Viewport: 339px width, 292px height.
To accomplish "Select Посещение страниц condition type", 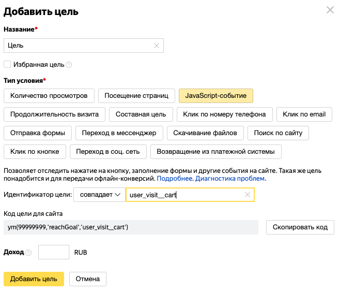I will [x=136, y=96].
